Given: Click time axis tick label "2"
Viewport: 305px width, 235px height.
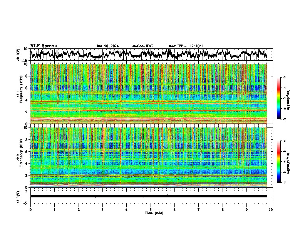Looking at the screenshot, I should point(79,210).
